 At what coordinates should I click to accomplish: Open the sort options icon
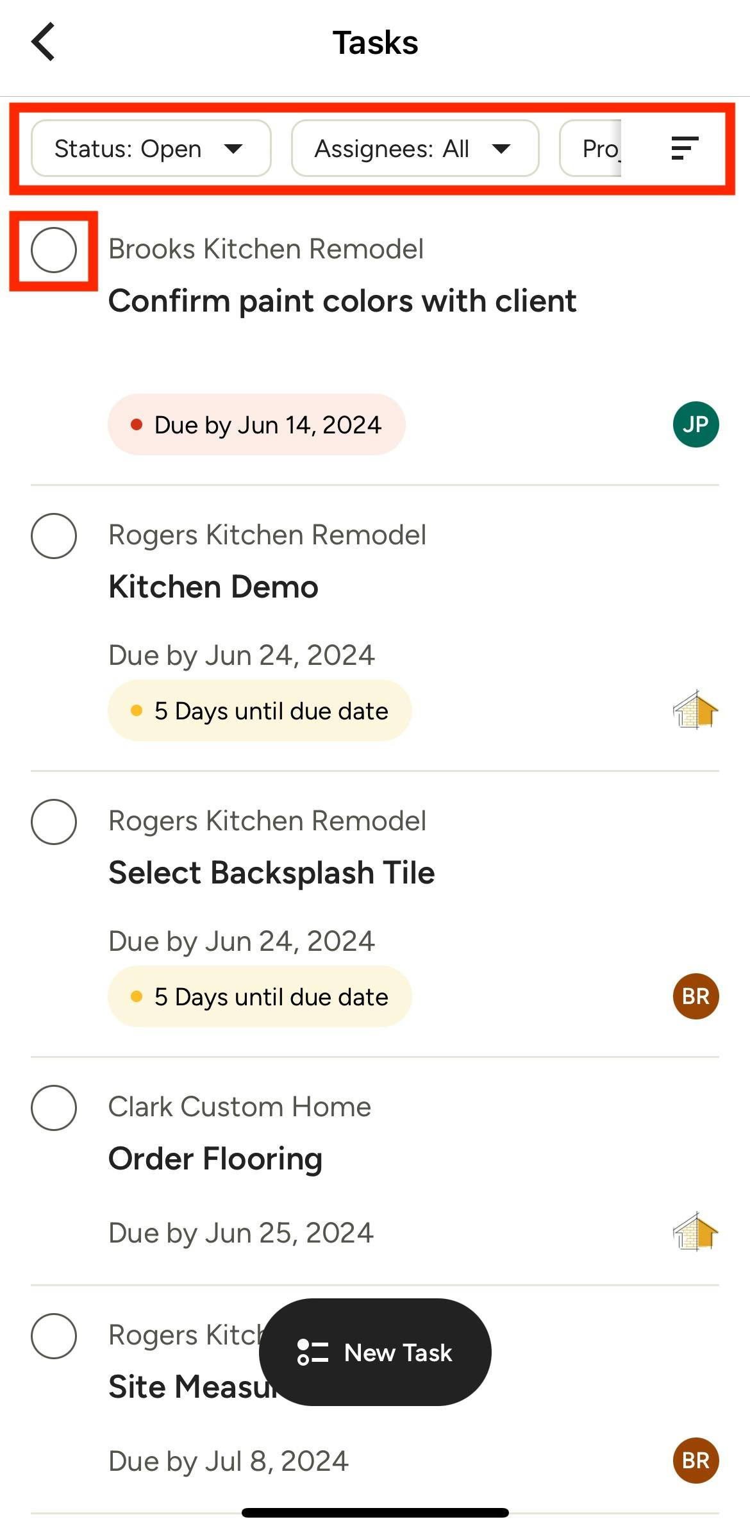(x=684, y=148)
